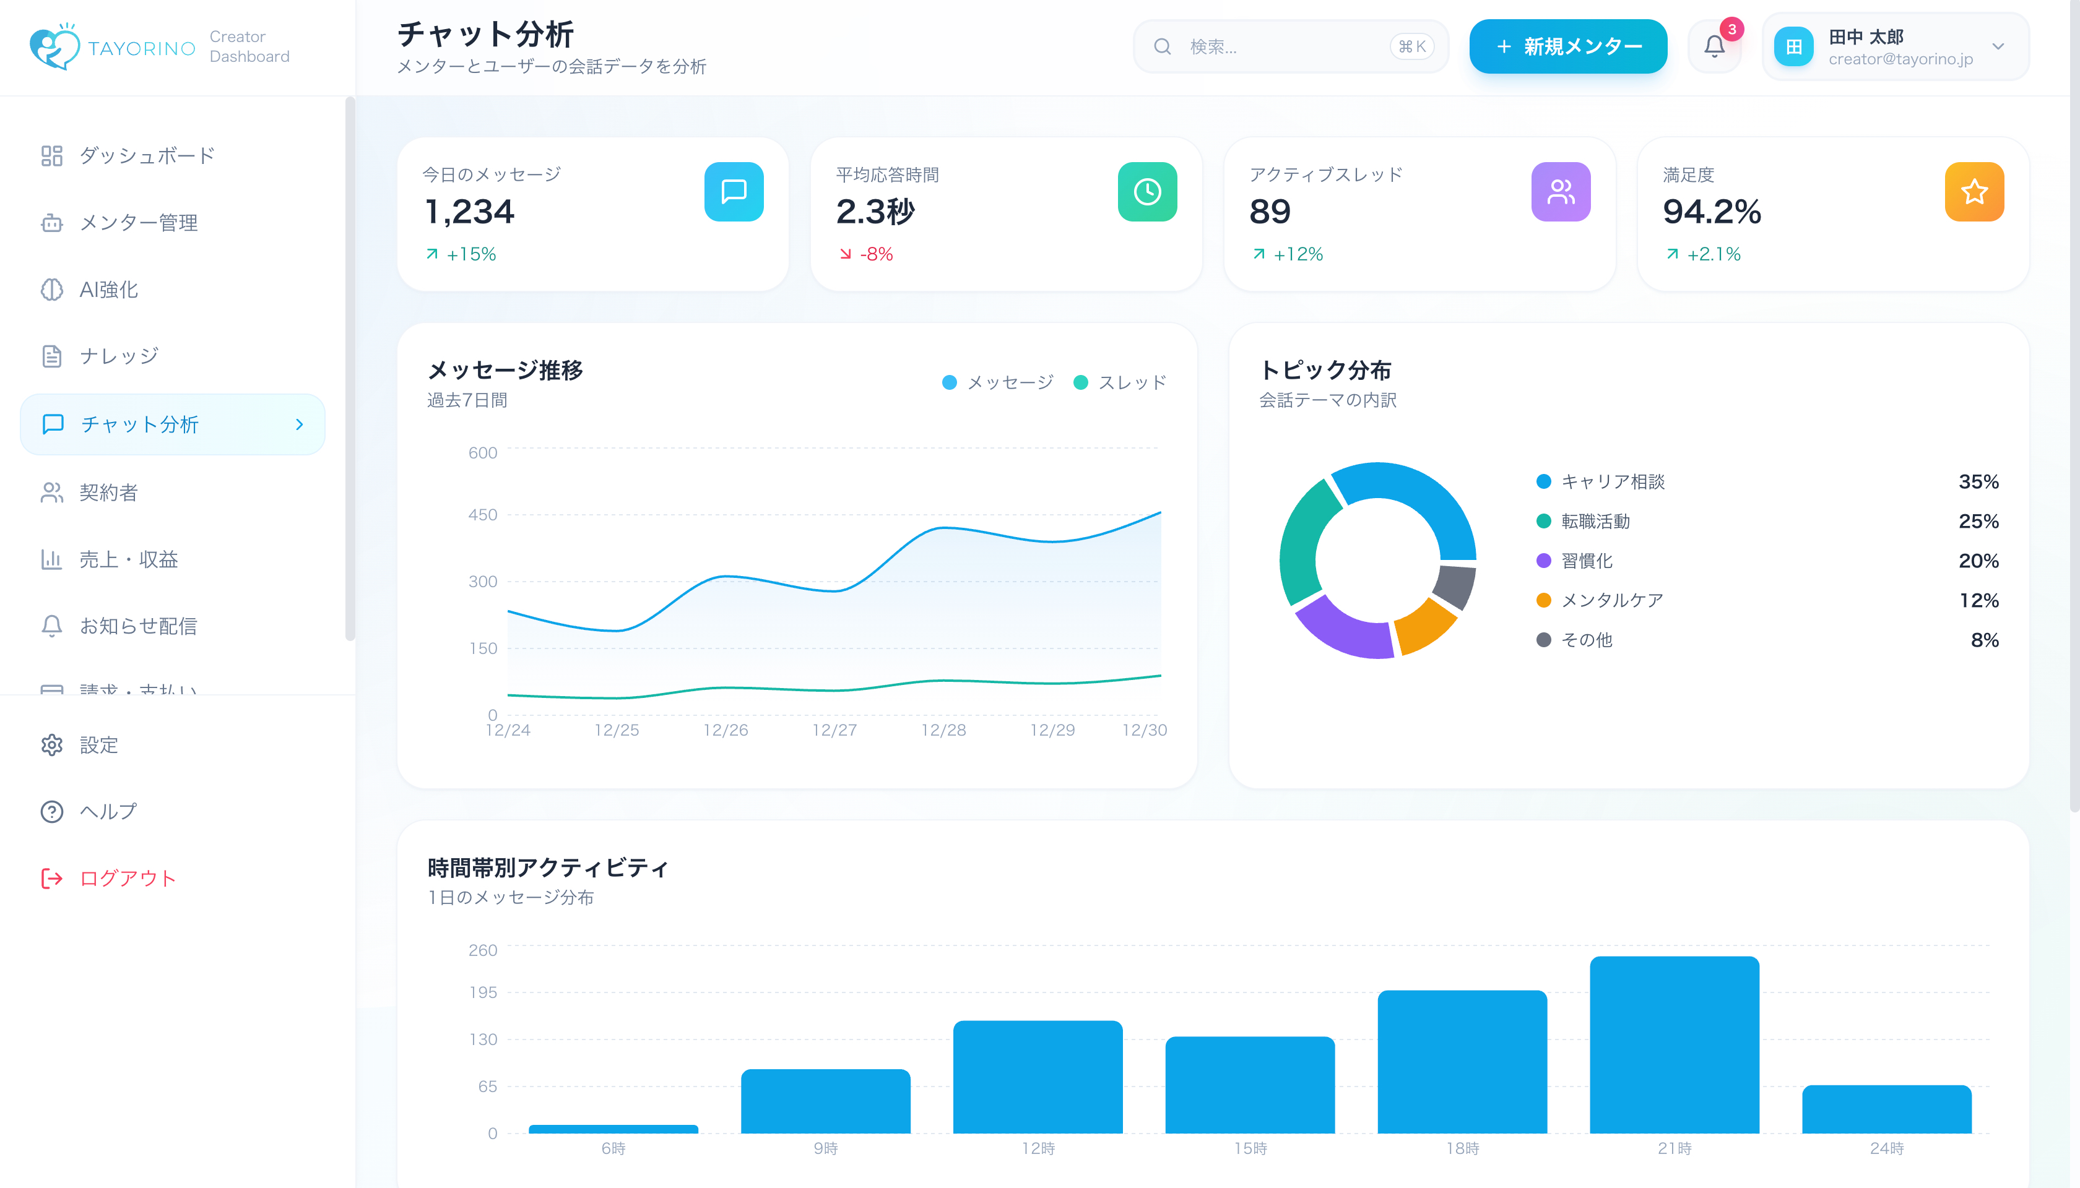Image resolution: width=2080 pixels, height=1188 pixels.
Task: Select the 売上・収益 chart icon
Action: coord(51,559)
